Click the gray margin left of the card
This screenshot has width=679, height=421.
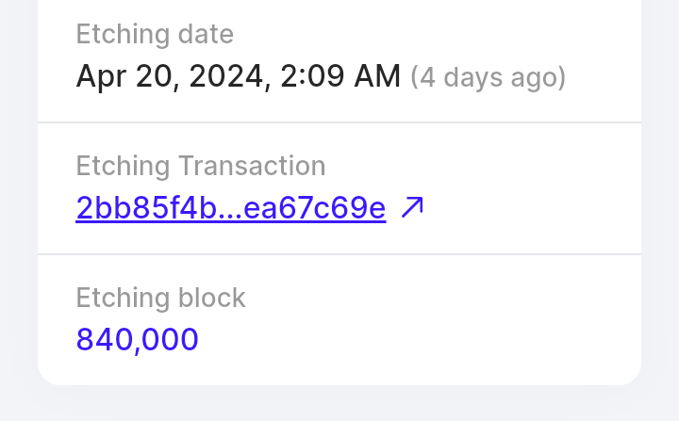tap(18, 188)
